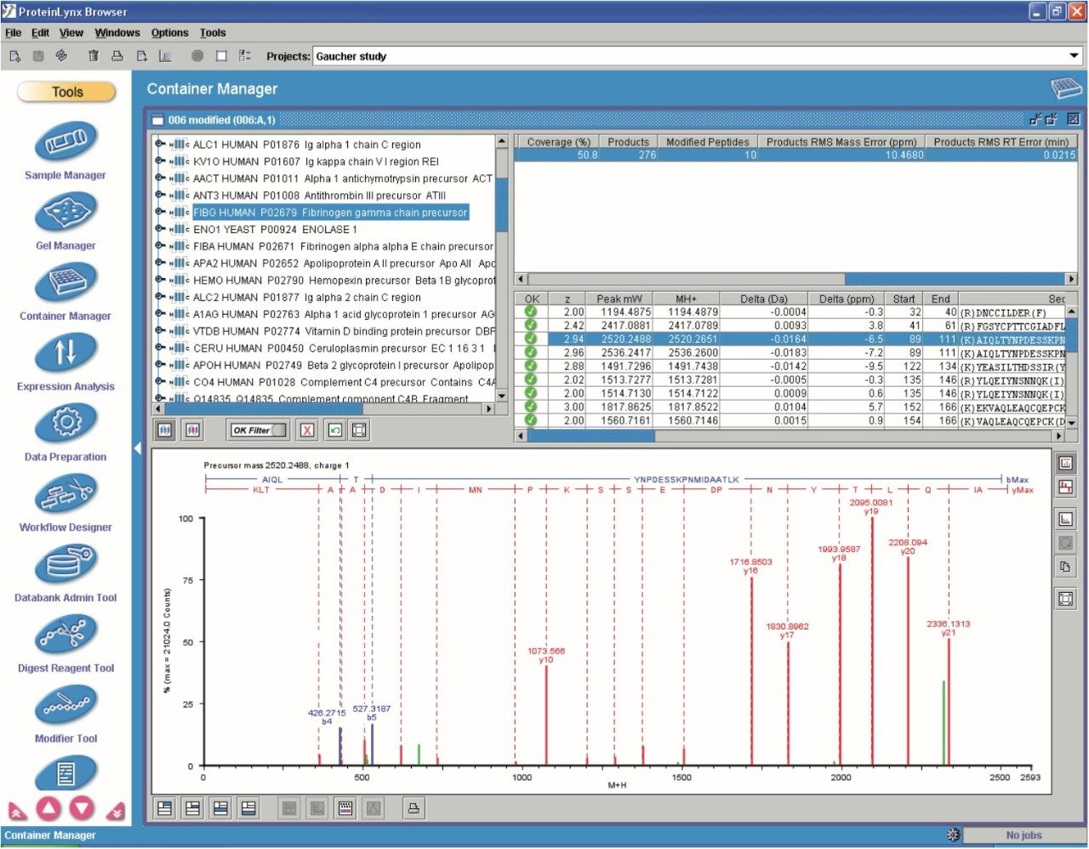1089x849 pixels.
Task: Expand the ALC1 HUMAN P01876 tree node
Action: [x=160, y=145]
